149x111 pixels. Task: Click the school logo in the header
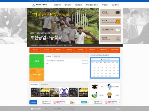(x=40, y=5)
